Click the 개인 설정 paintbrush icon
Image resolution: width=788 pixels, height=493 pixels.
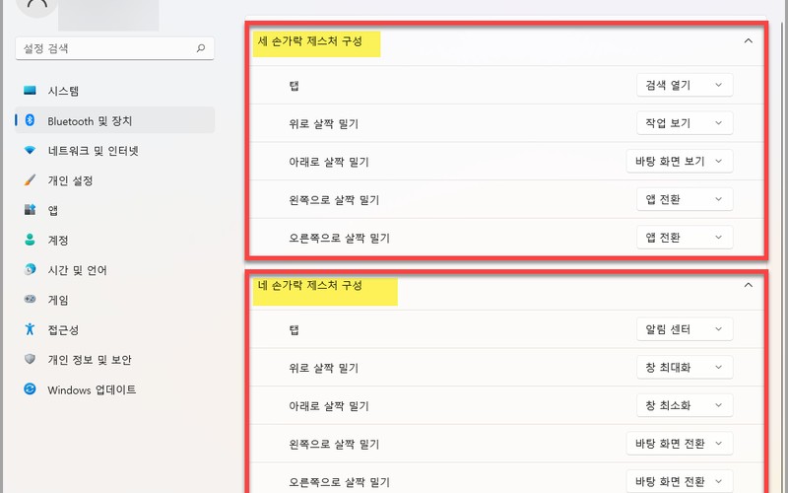tap(30, 180)
